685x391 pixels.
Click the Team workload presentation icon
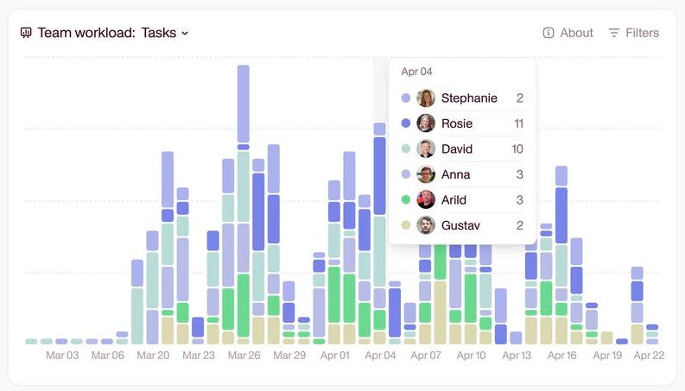[x=26, y=33]
